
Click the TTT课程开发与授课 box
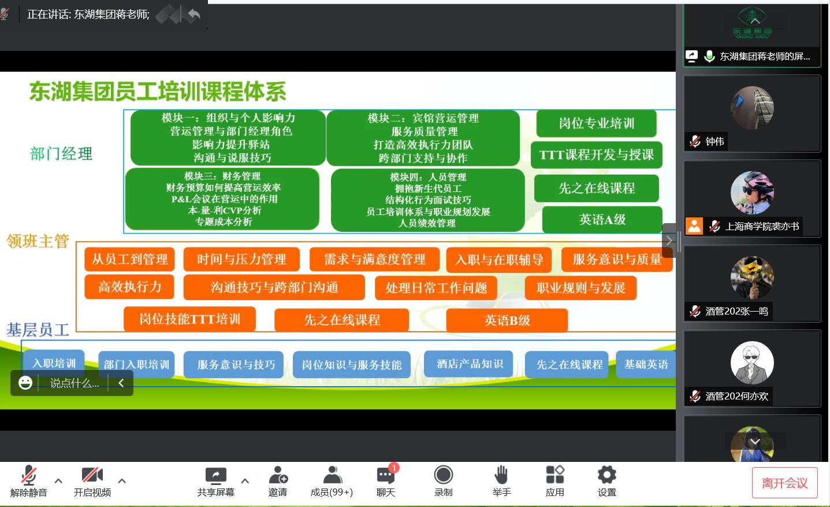[x=597, y=155]
